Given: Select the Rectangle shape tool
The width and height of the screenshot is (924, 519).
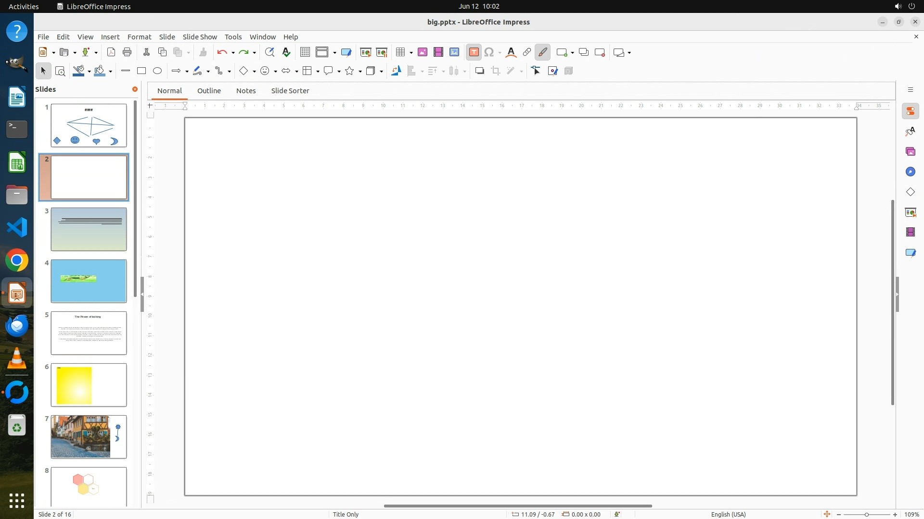Looking at the screenshot, I should (141, 71).
